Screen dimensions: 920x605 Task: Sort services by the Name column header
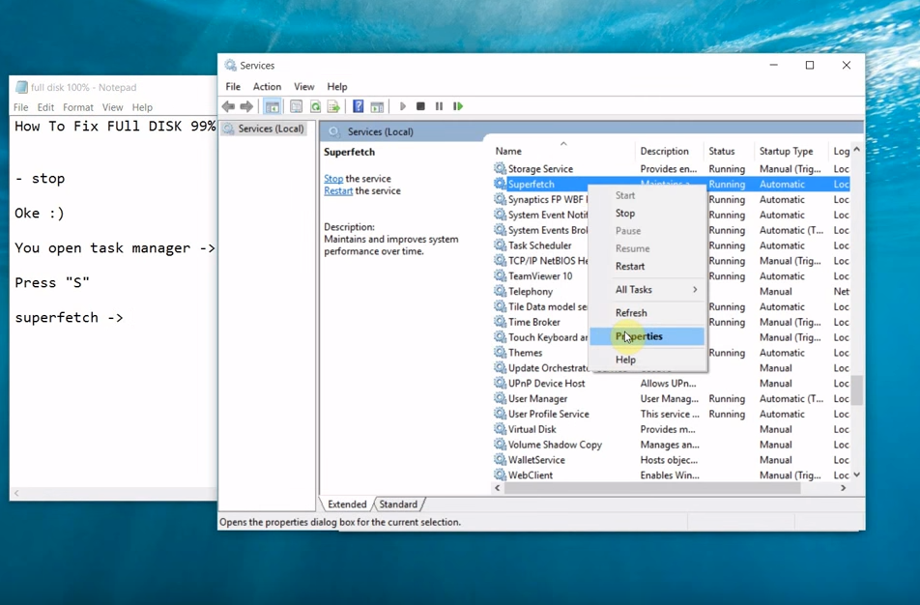point(509,152)
